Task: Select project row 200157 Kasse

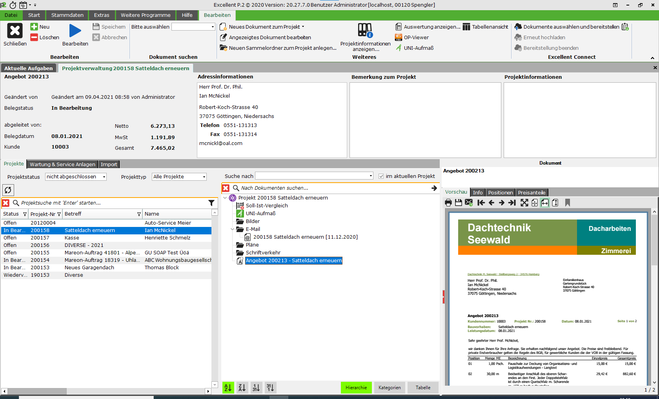Action: [106, 238]
